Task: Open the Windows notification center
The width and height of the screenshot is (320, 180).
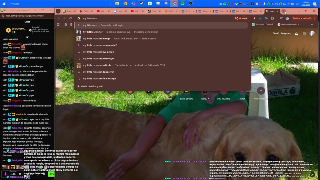Action: point(315,4)
